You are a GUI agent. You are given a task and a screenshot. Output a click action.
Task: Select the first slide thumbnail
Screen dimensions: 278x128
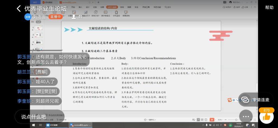(x=39, y=28)
